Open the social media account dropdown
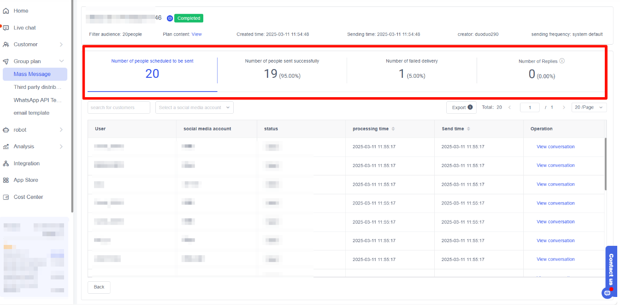 pos(194,107)
